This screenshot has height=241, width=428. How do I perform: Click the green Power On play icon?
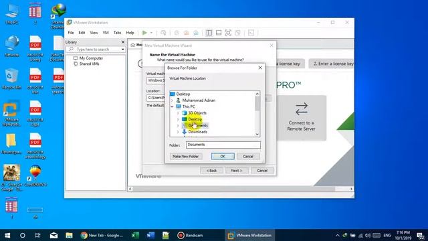(144, 33)
